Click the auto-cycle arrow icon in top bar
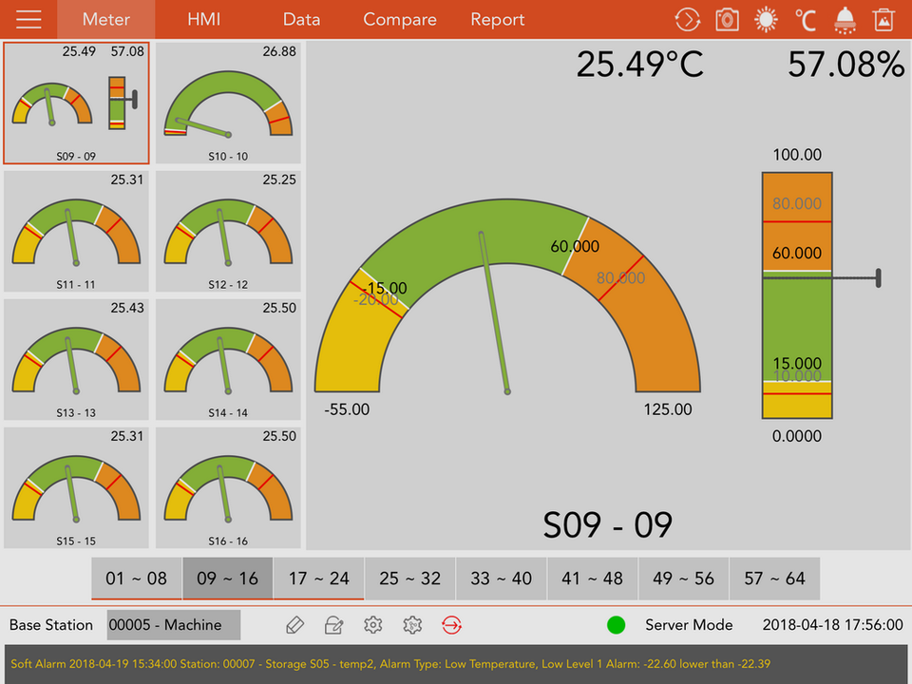Viewport: 912px width, 684px height. (x=687, y=19)
